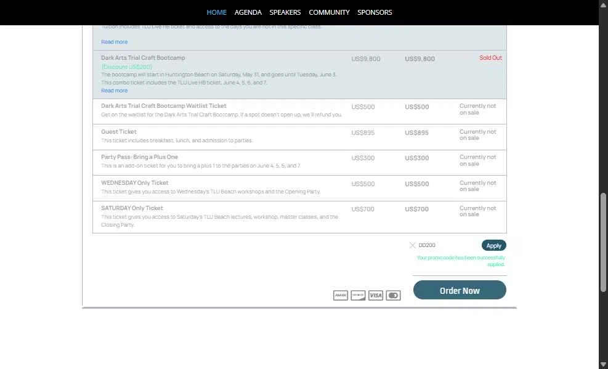This screenshot has height=369, width=608.
Task: Open the HOME navigation item
Action: coord(216,12)
